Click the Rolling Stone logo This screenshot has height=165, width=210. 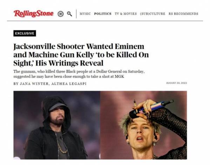[x=34, y=13]
